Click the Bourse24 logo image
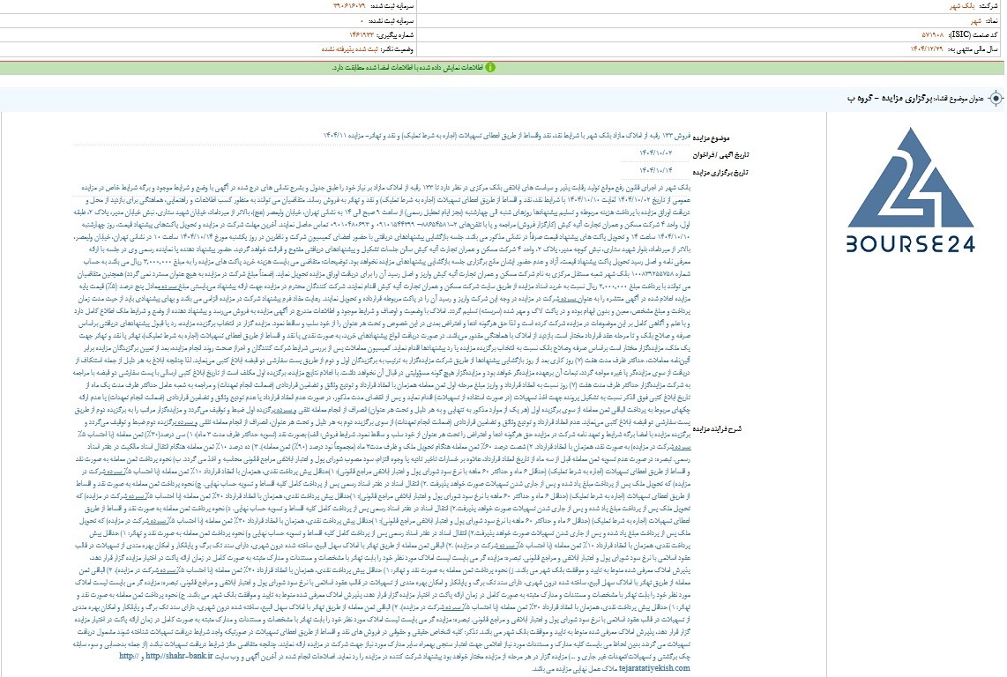This screenshot has width=1007, height=677. click(x=910, y=190)
